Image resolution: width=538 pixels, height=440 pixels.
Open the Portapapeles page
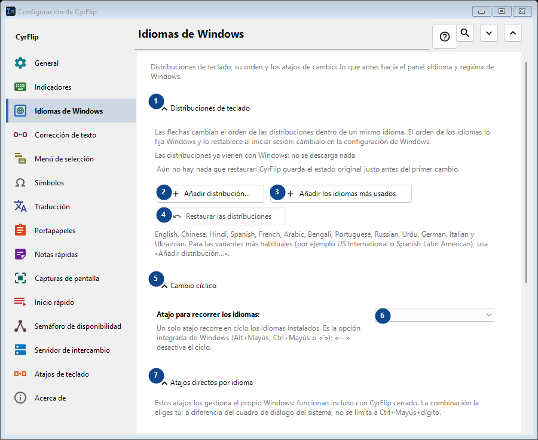pos(71,230)
